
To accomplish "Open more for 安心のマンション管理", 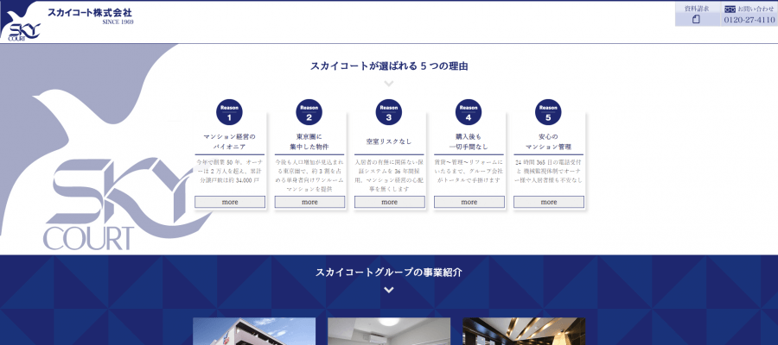I will [x=549, y=202].
